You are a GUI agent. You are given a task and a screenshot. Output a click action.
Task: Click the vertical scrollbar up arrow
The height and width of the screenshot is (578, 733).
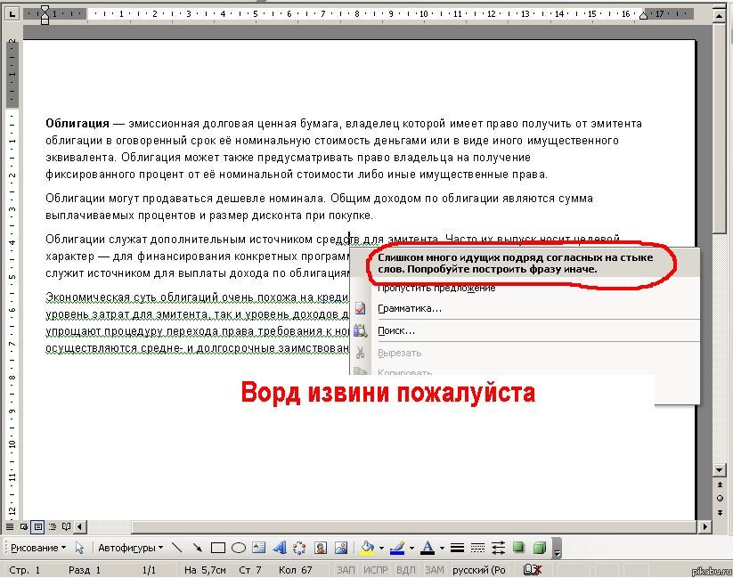[720, 16]
